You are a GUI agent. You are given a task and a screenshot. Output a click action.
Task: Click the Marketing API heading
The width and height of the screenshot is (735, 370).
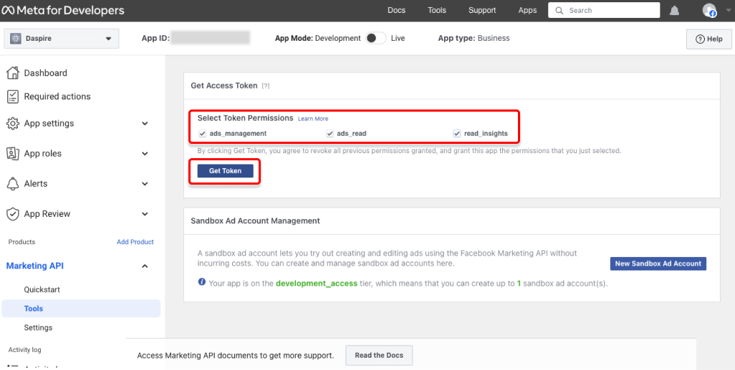click(35, 266)
